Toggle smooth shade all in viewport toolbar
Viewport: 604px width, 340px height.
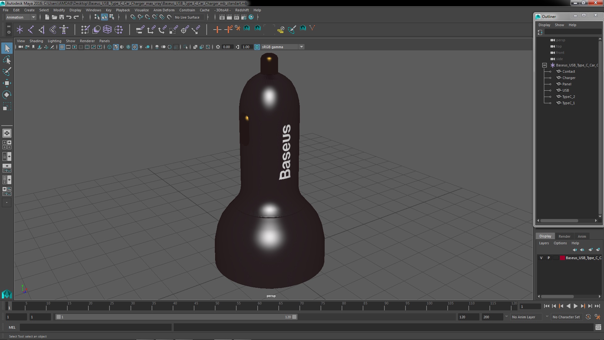click(116, 47)
